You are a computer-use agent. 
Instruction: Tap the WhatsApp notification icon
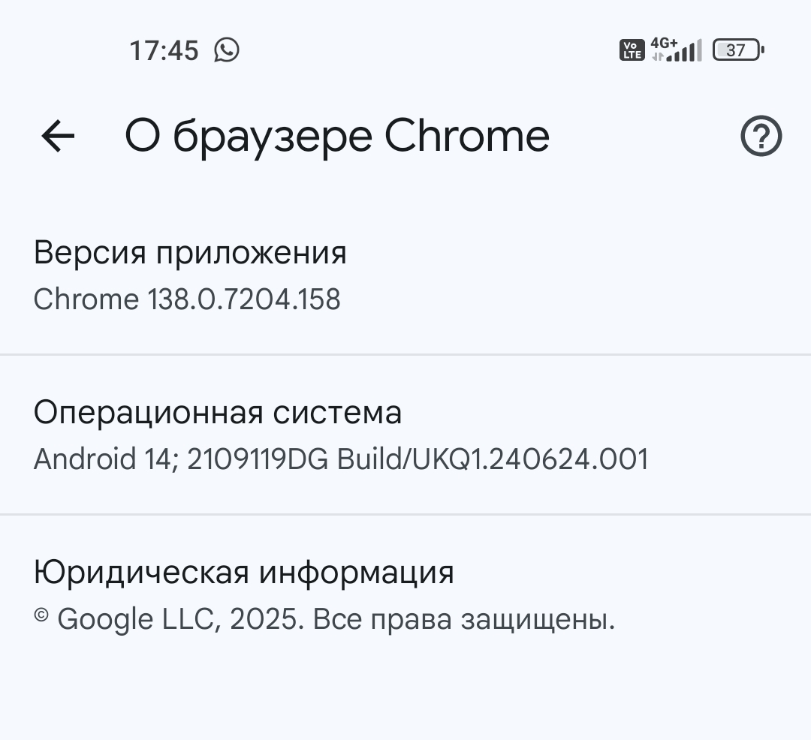[227, 50]
